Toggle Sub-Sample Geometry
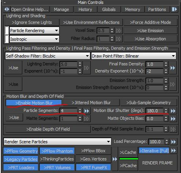The width and height of the screenshot is (181, 173). [149, 103]
